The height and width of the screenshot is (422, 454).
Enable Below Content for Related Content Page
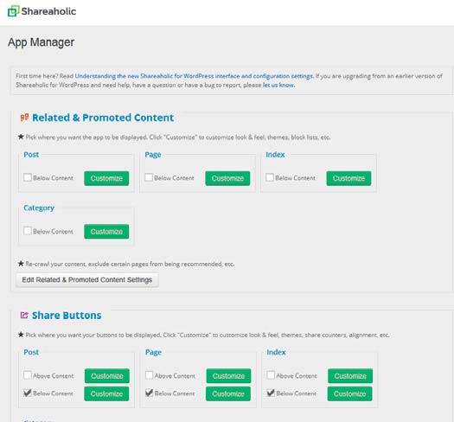tap(149, 177)
